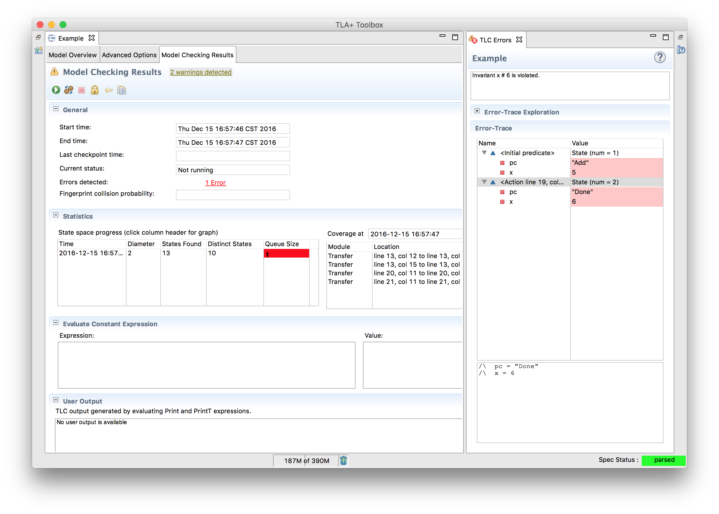Click the validate model gears icon
Screen dimensions: 719x514
coord(69,90)
